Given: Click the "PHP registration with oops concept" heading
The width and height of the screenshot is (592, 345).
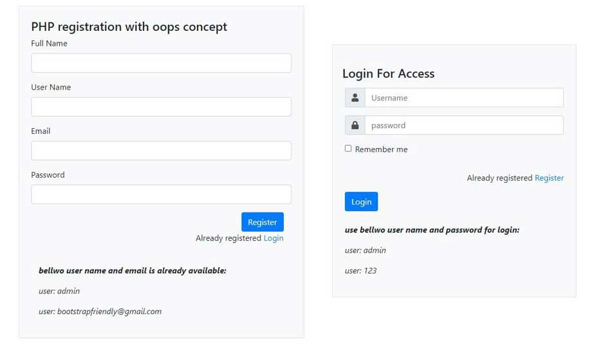Looking at the screenshot, I should click(129, 27).
